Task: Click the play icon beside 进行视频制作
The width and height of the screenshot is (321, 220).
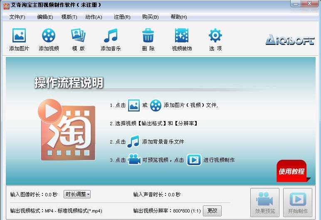Action: [194, 160]
